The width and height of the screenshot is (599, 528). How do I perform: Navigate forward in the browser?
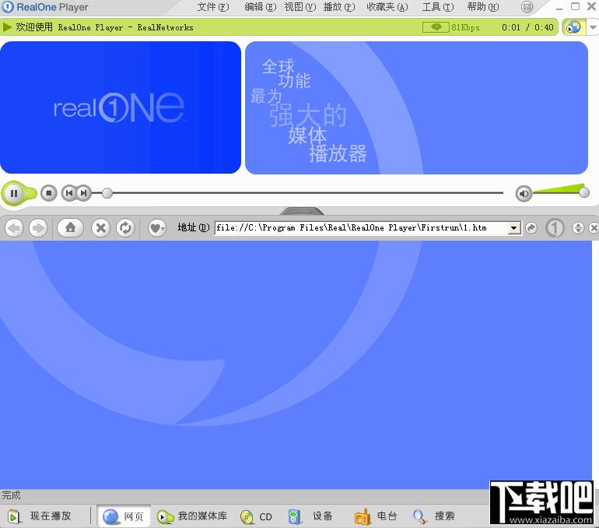37,228
